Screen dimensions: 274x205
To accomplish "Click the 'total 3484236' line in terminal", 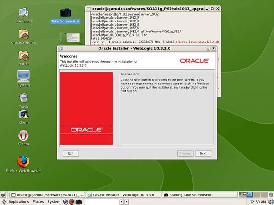I will coord(101,38).
